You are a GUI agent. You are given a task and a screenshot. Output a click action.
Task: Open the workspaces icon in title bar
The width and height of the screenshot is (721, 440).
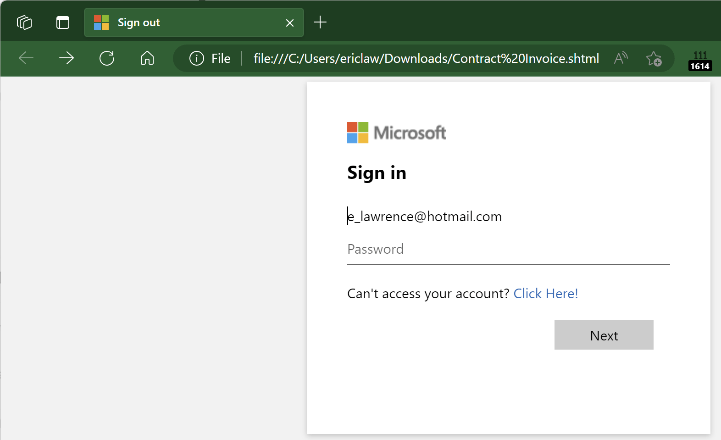(24, 22)
